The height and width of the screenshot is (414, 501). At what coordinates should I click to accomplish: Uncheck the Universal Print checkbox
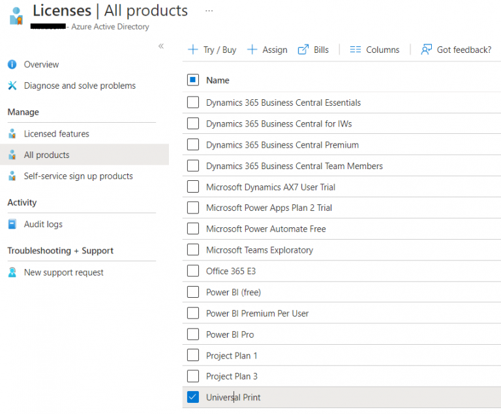pos(193,397)
